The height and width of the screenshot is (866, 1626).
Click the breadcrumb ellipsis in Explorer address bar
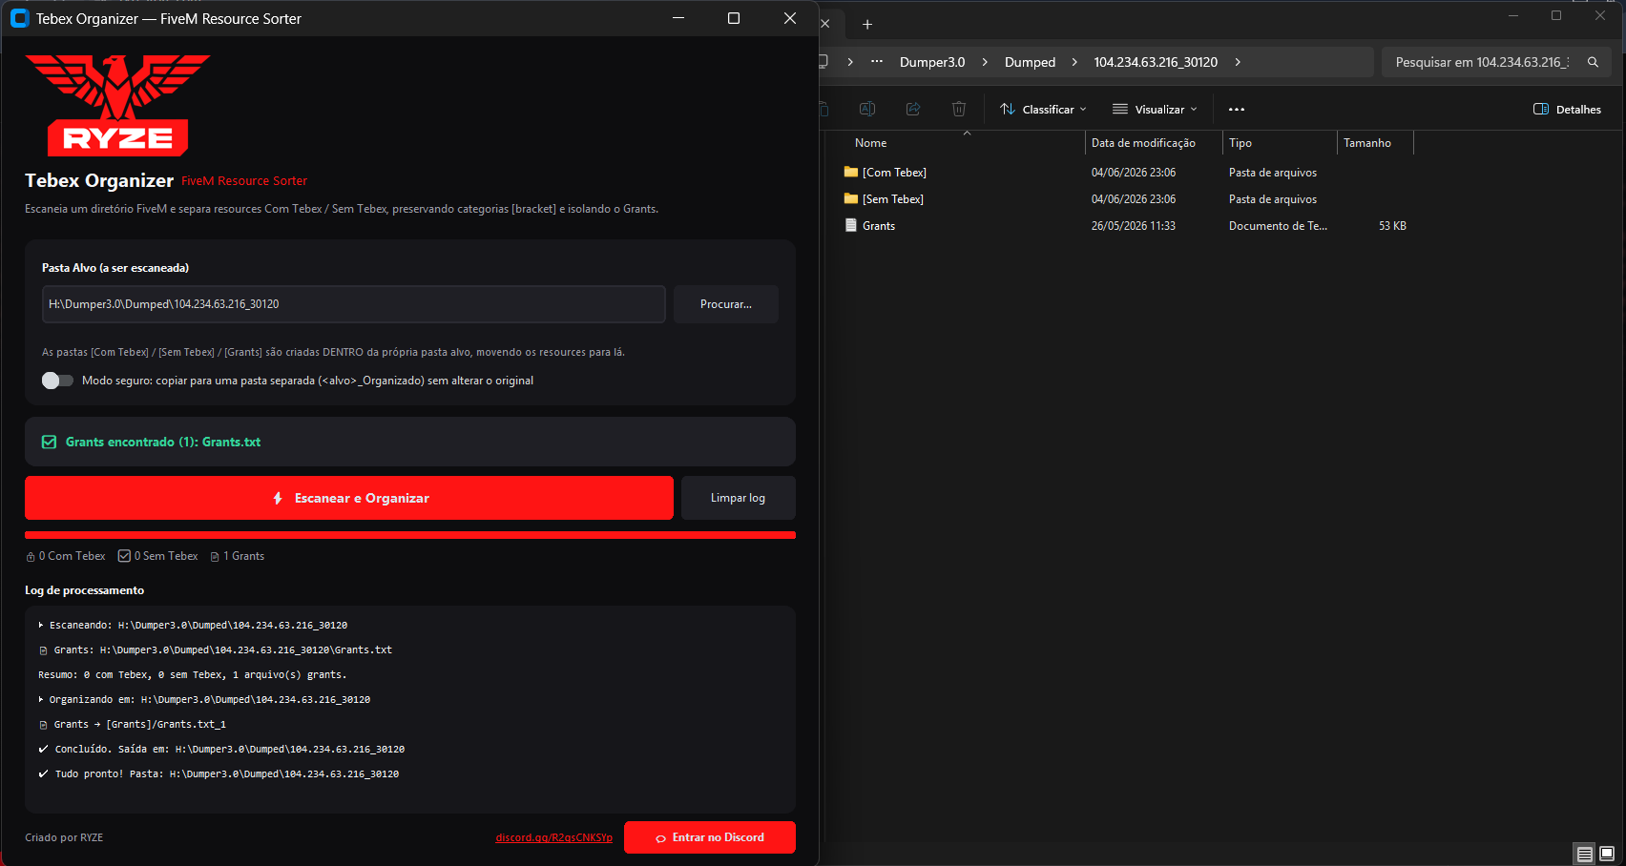877,62
